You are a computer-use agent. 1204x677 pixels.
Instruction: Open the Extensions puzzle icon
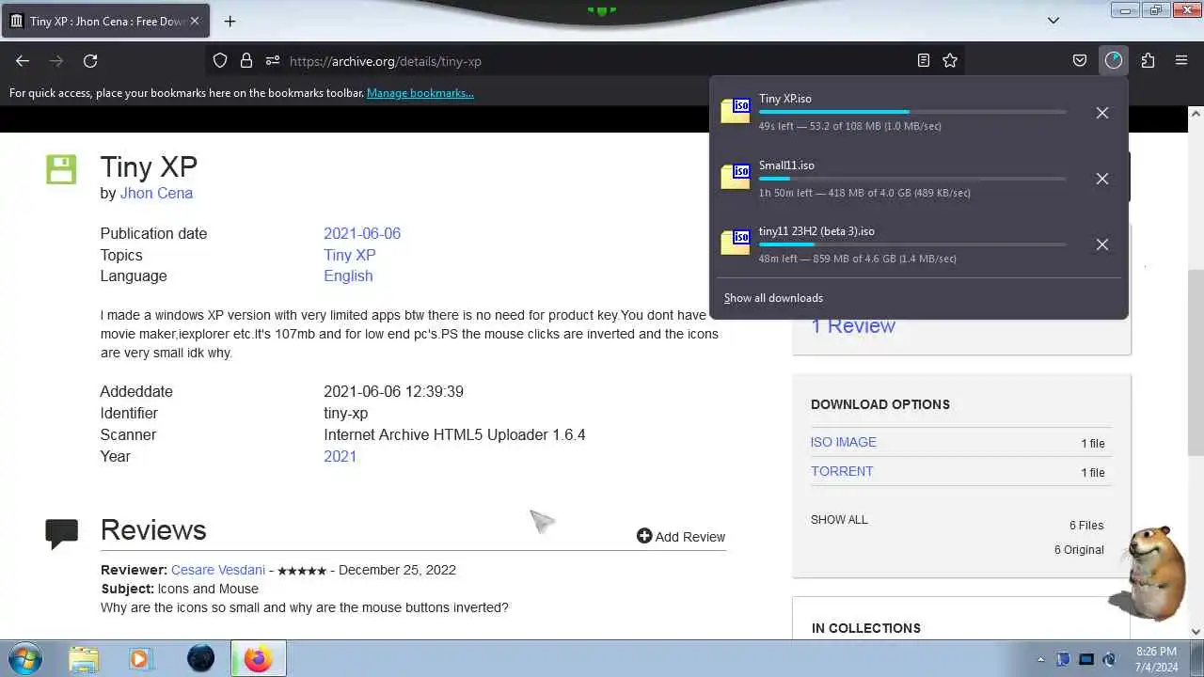(x=1148, y=60)
